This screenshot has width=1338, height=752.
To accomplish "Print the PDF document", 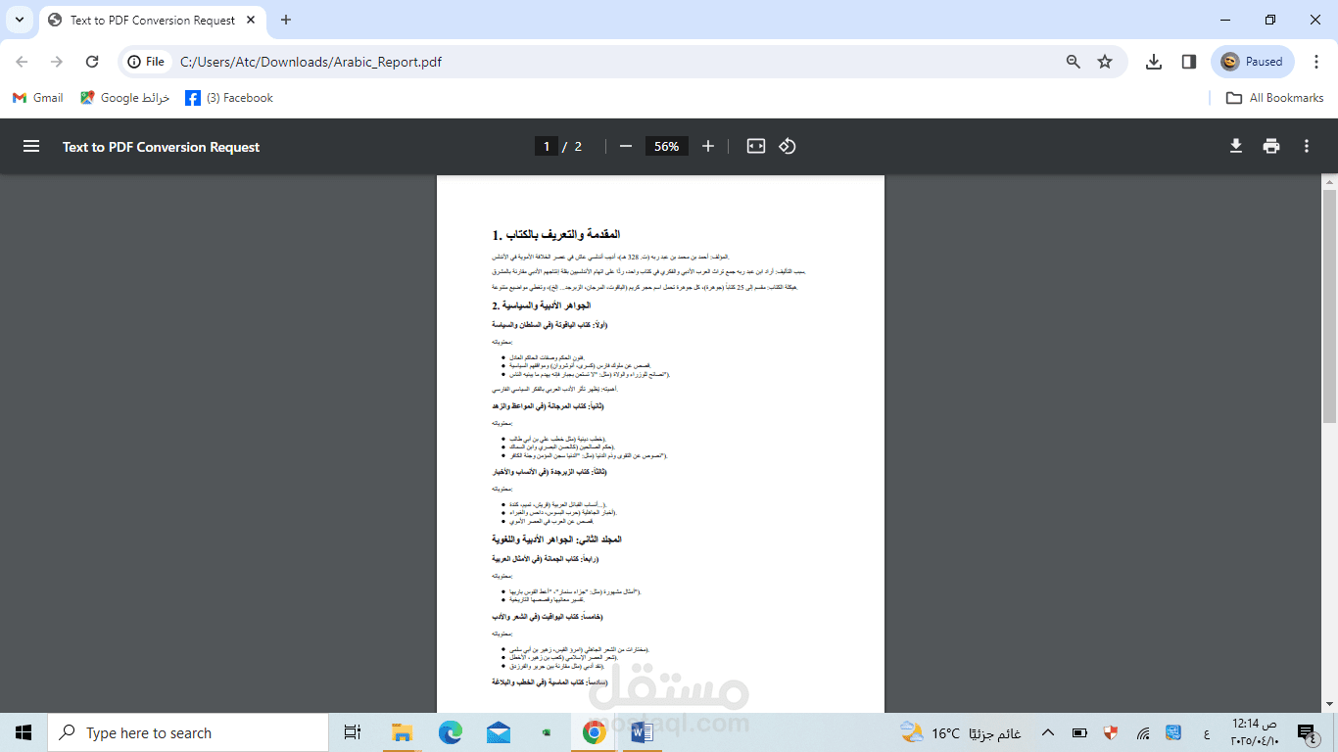I will click(1271, 146).
